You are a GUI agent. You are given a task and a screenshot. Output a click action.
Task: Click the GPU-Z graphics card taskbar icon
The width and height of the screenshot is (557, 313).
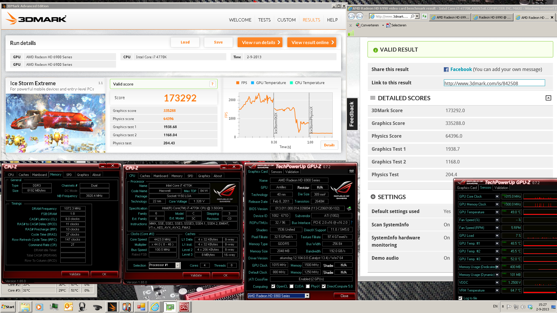pos(170,307)
